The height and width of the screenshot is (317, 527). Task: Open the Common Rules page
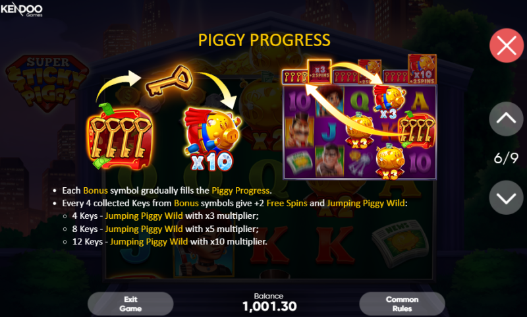[x=402, y=304]
